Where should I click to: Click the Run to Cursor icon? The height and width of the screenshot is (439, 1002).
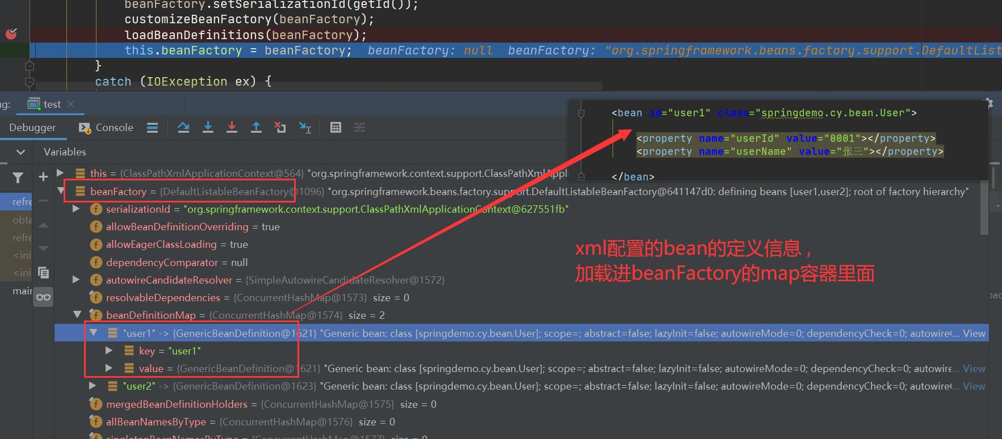[x=305, y=128]
